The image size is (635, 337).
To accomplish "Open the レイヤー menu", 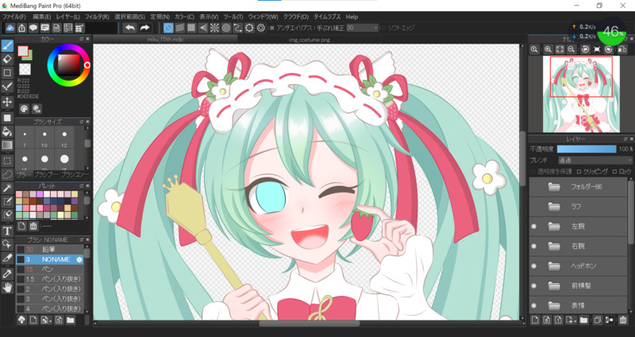I will click(67, 17).
